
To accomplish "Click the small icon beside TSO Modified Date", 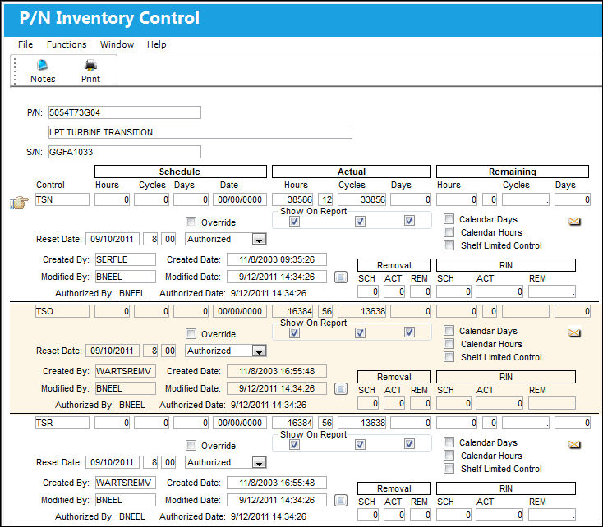I will (341, 388).
